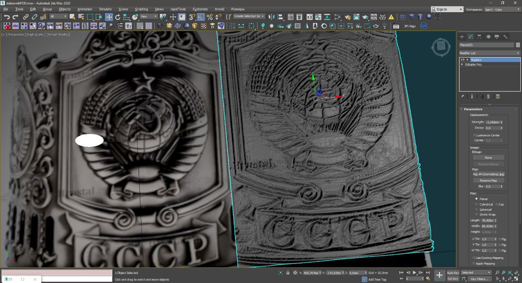This screenshot has width=522, height=283.
Task: Activate the Select and Move tool
Action: click(x=109, y=17)
